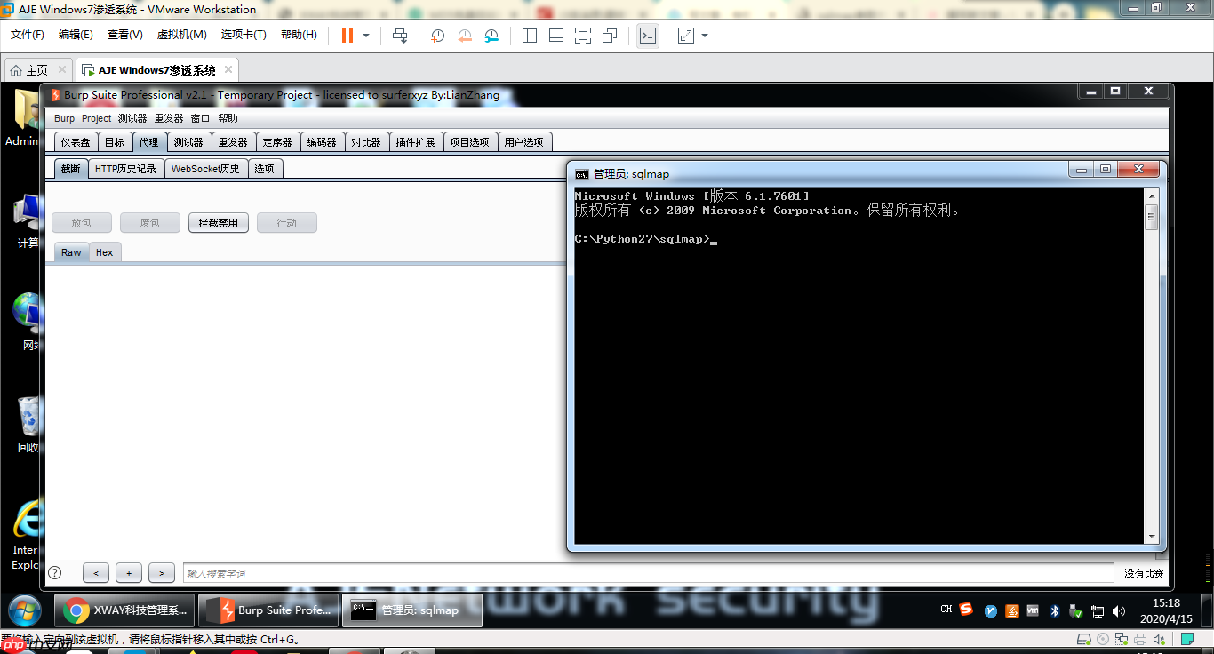
Task: Open the VMware snapshot manager
Action: [x=491, y=36]
